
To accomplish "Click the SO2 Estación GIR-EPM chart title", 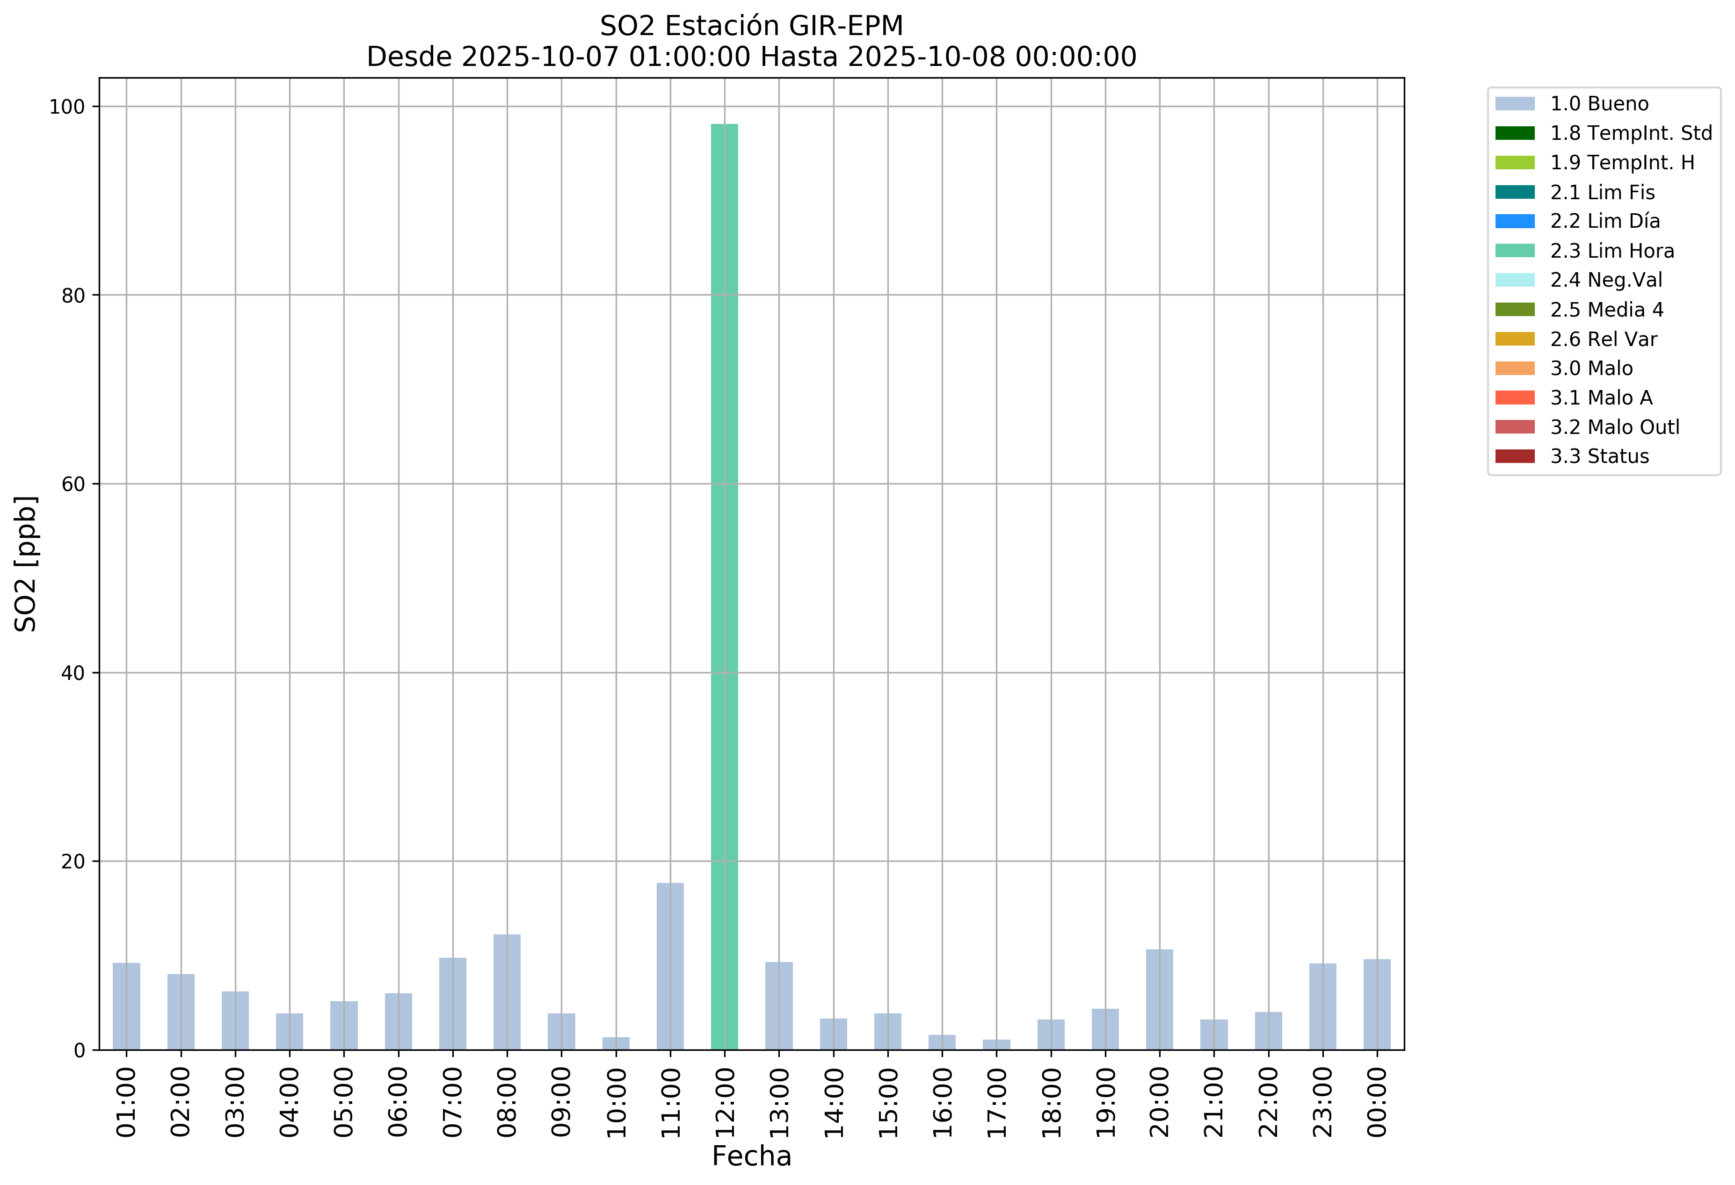I will click(751, 26).
